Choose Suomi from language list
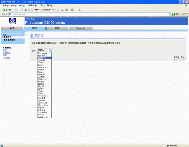 (45, 72)
